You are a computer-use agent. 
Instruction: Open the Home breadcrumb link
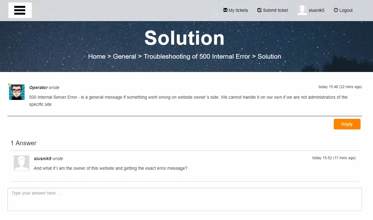pyautogui.click(x=97, y=56)
